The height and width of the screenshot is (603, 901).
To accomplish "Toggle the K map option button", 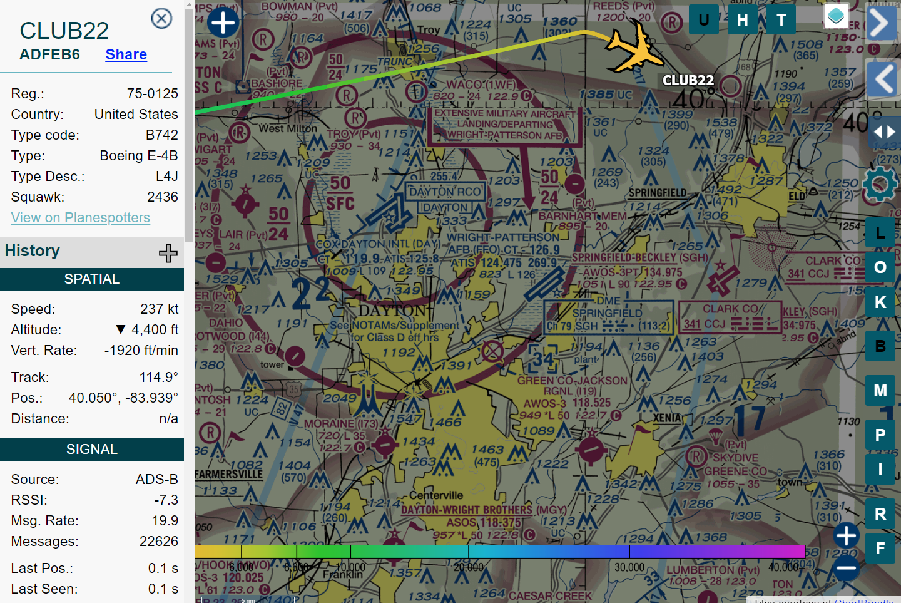I will coord(880,302).
